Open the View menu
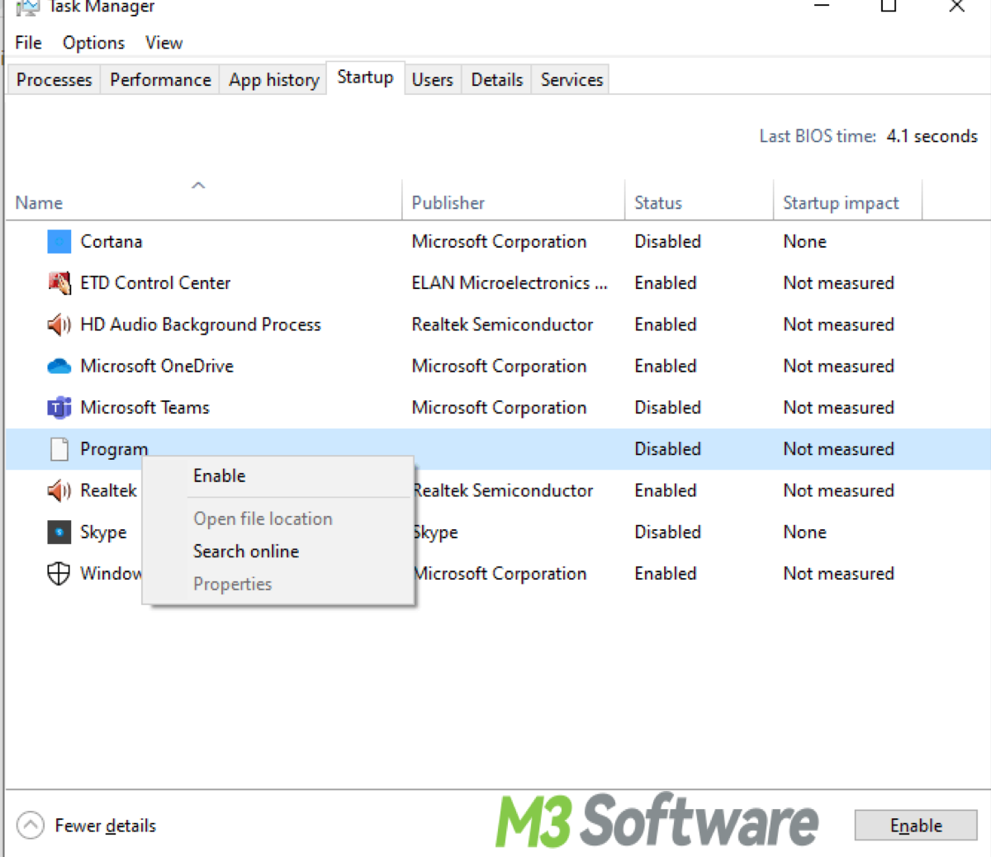Viewport: 991px width, 857px height. click(164, 43)
